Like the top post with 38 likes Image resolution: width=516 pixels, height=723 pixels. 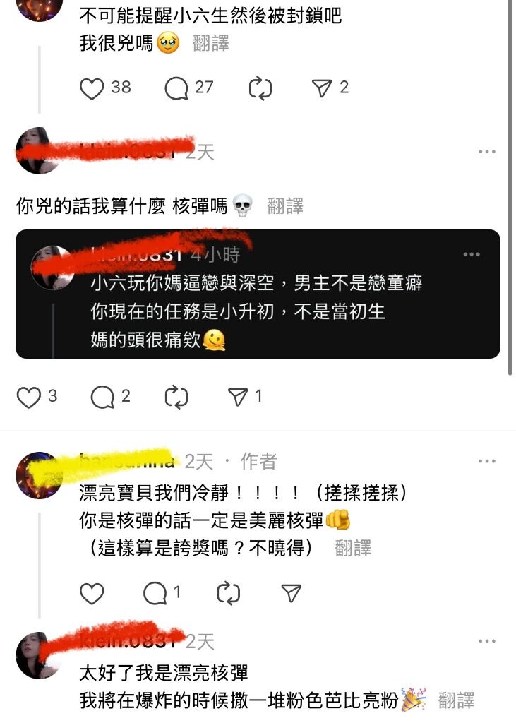[x=92, y=88]
